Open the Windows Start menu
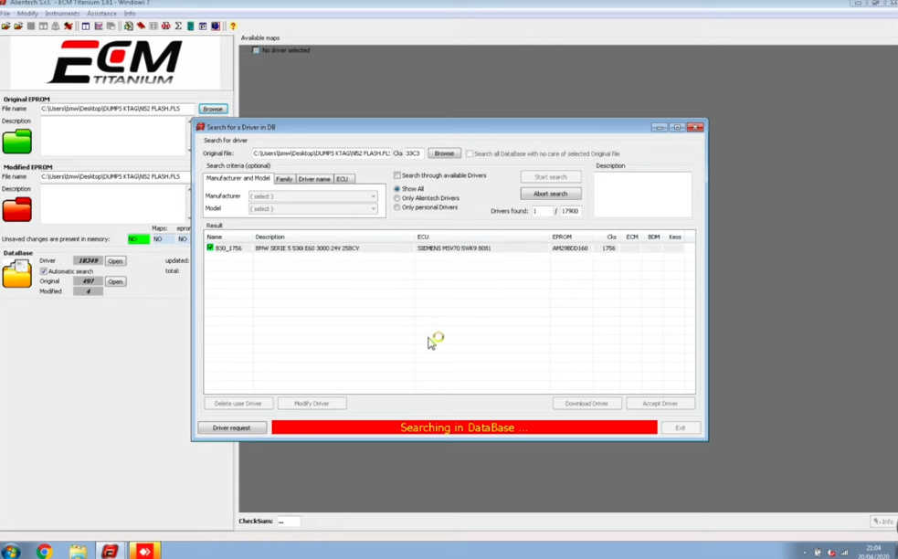 click(x=10, y=552)
